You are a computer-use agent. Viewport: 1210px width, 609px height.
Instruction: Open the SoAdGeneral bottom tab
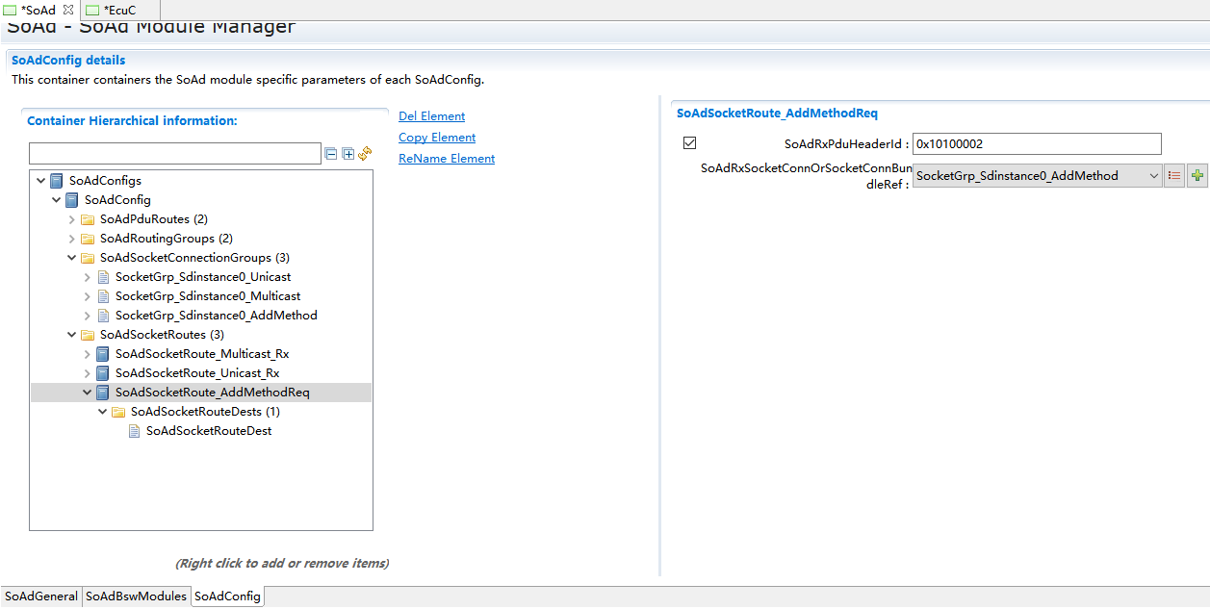pyautogui.click(x=41, y=596)
